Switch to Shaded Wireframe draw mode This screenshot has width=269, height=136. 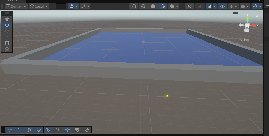(143, 6)
